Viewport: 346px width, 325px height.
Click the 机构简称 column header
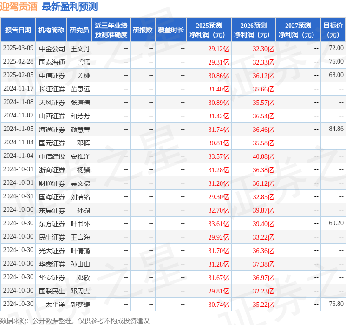pos(51,30)
